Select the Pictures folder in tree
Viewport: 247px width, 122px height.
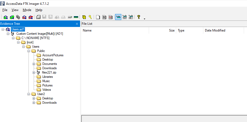pos(47,85)
